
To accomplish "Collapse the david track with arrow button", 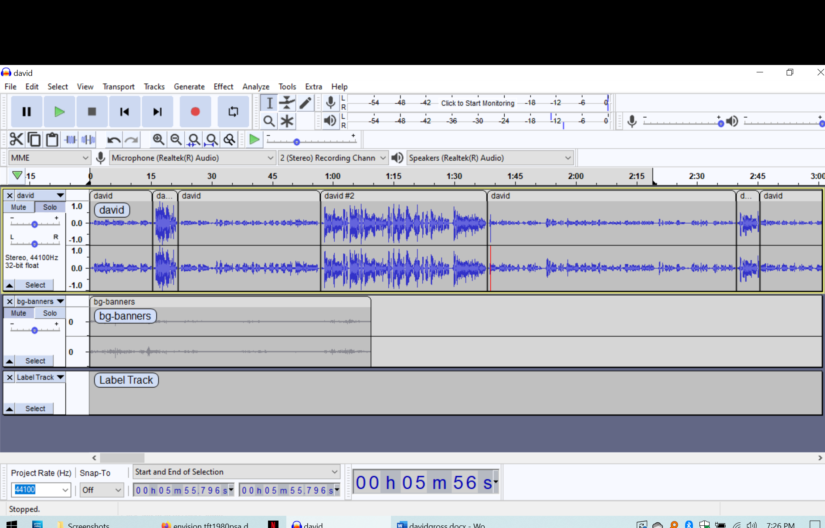I will [9, 285].
